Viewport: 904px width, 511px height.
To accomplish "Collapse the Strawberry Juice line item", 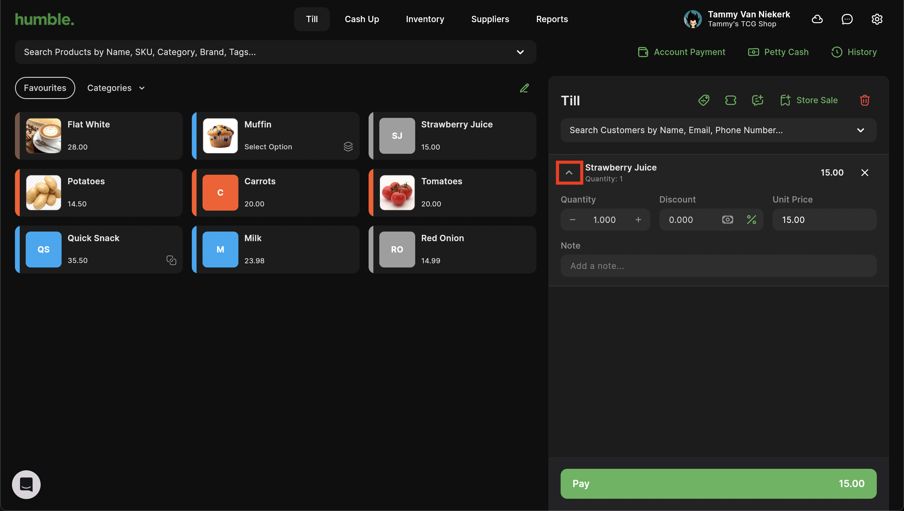I will point(569,173).
